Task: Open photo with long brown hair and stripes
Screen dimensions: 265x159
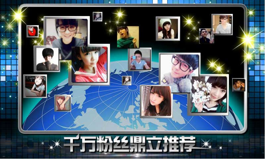Action: (x=156, y=101)
